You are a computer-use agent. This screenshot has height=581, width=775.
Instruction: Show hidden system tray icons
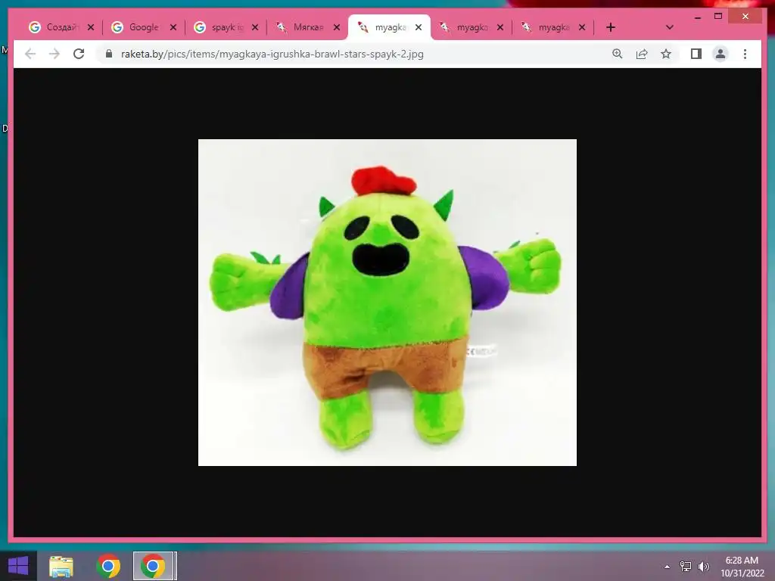(667, 567)
